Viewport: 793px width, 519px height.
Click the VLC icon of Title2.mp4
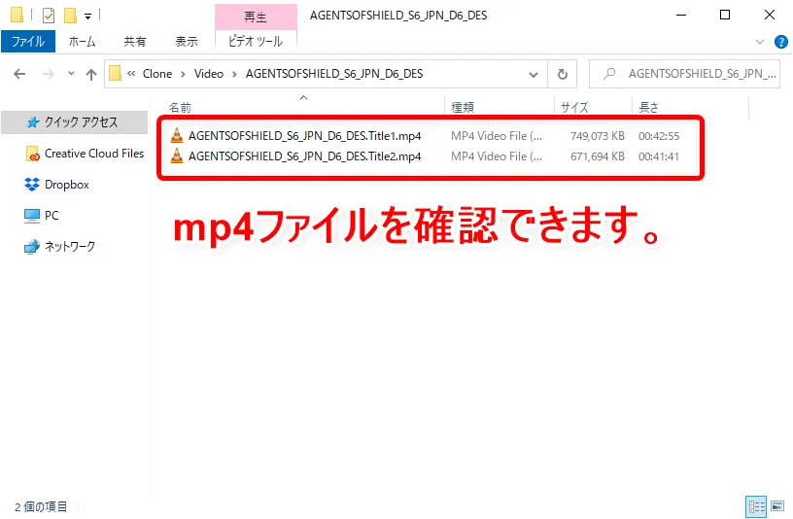click(177, 156)
